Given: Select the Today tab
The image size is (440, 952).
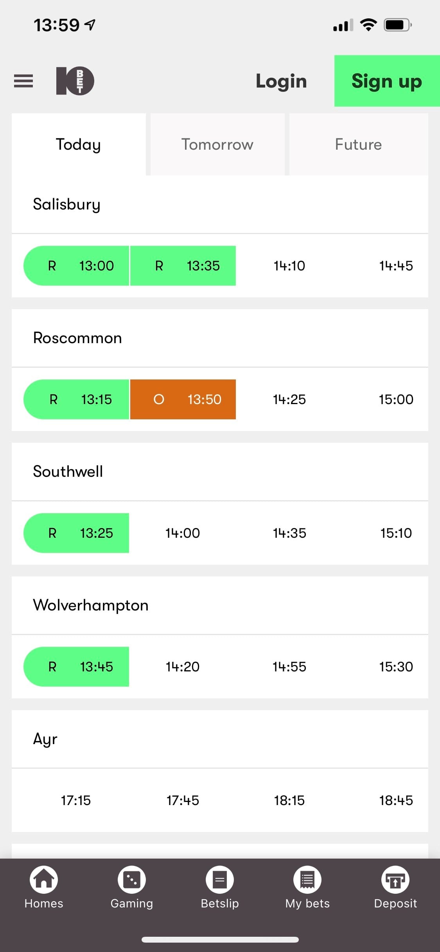Looking at the screenshot, I should (x=79, y=145).
